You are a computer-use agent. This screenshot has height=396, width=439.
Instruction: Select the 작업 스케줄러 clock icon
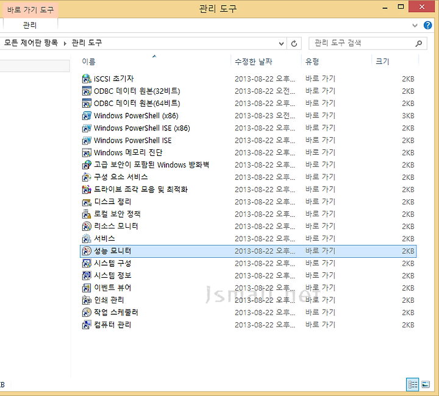87,313
